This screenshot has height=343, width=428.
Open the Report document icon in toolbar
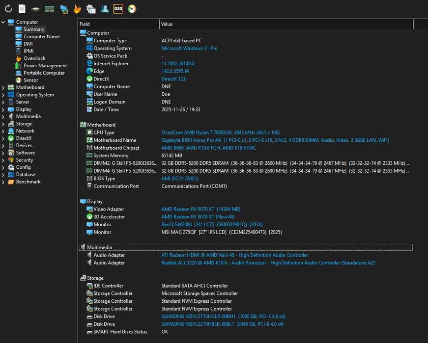22,9
